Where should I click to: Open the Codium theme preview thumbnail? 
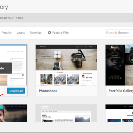tap(66, 113)
